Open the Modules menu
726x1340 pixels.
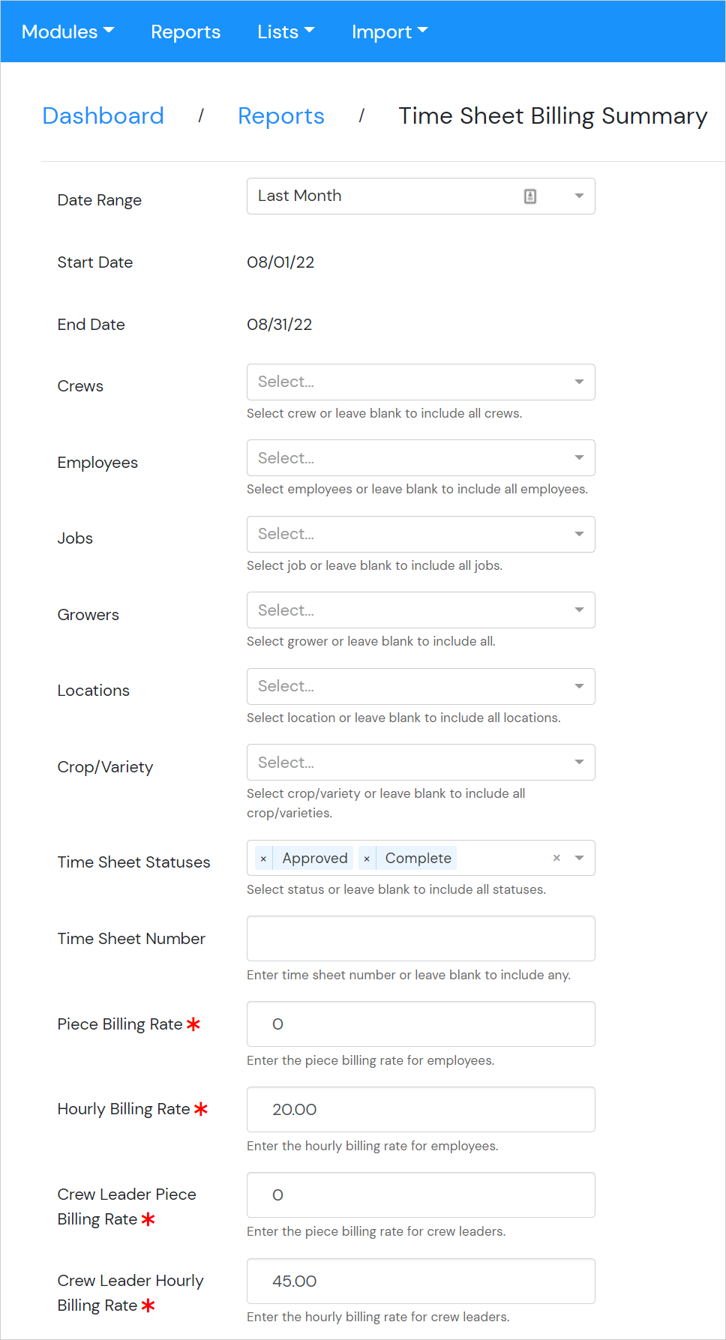click(x=67, y=31)
